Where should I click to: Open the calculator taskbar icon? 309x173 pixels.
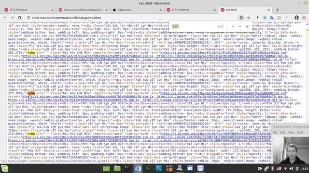coord(169,169)
